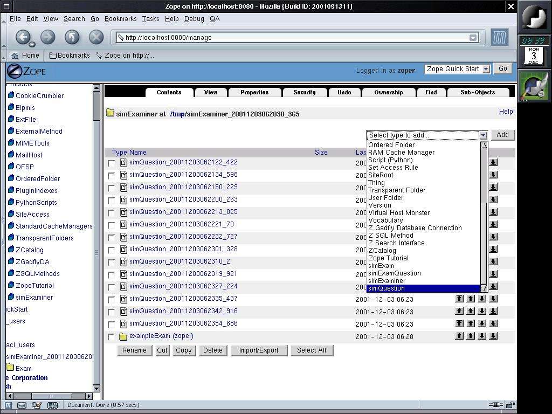Click the CookieCrumbler product icon in sidebar
Image resolution: width=552 pixels, height=414 pixels.
[11, 95]
